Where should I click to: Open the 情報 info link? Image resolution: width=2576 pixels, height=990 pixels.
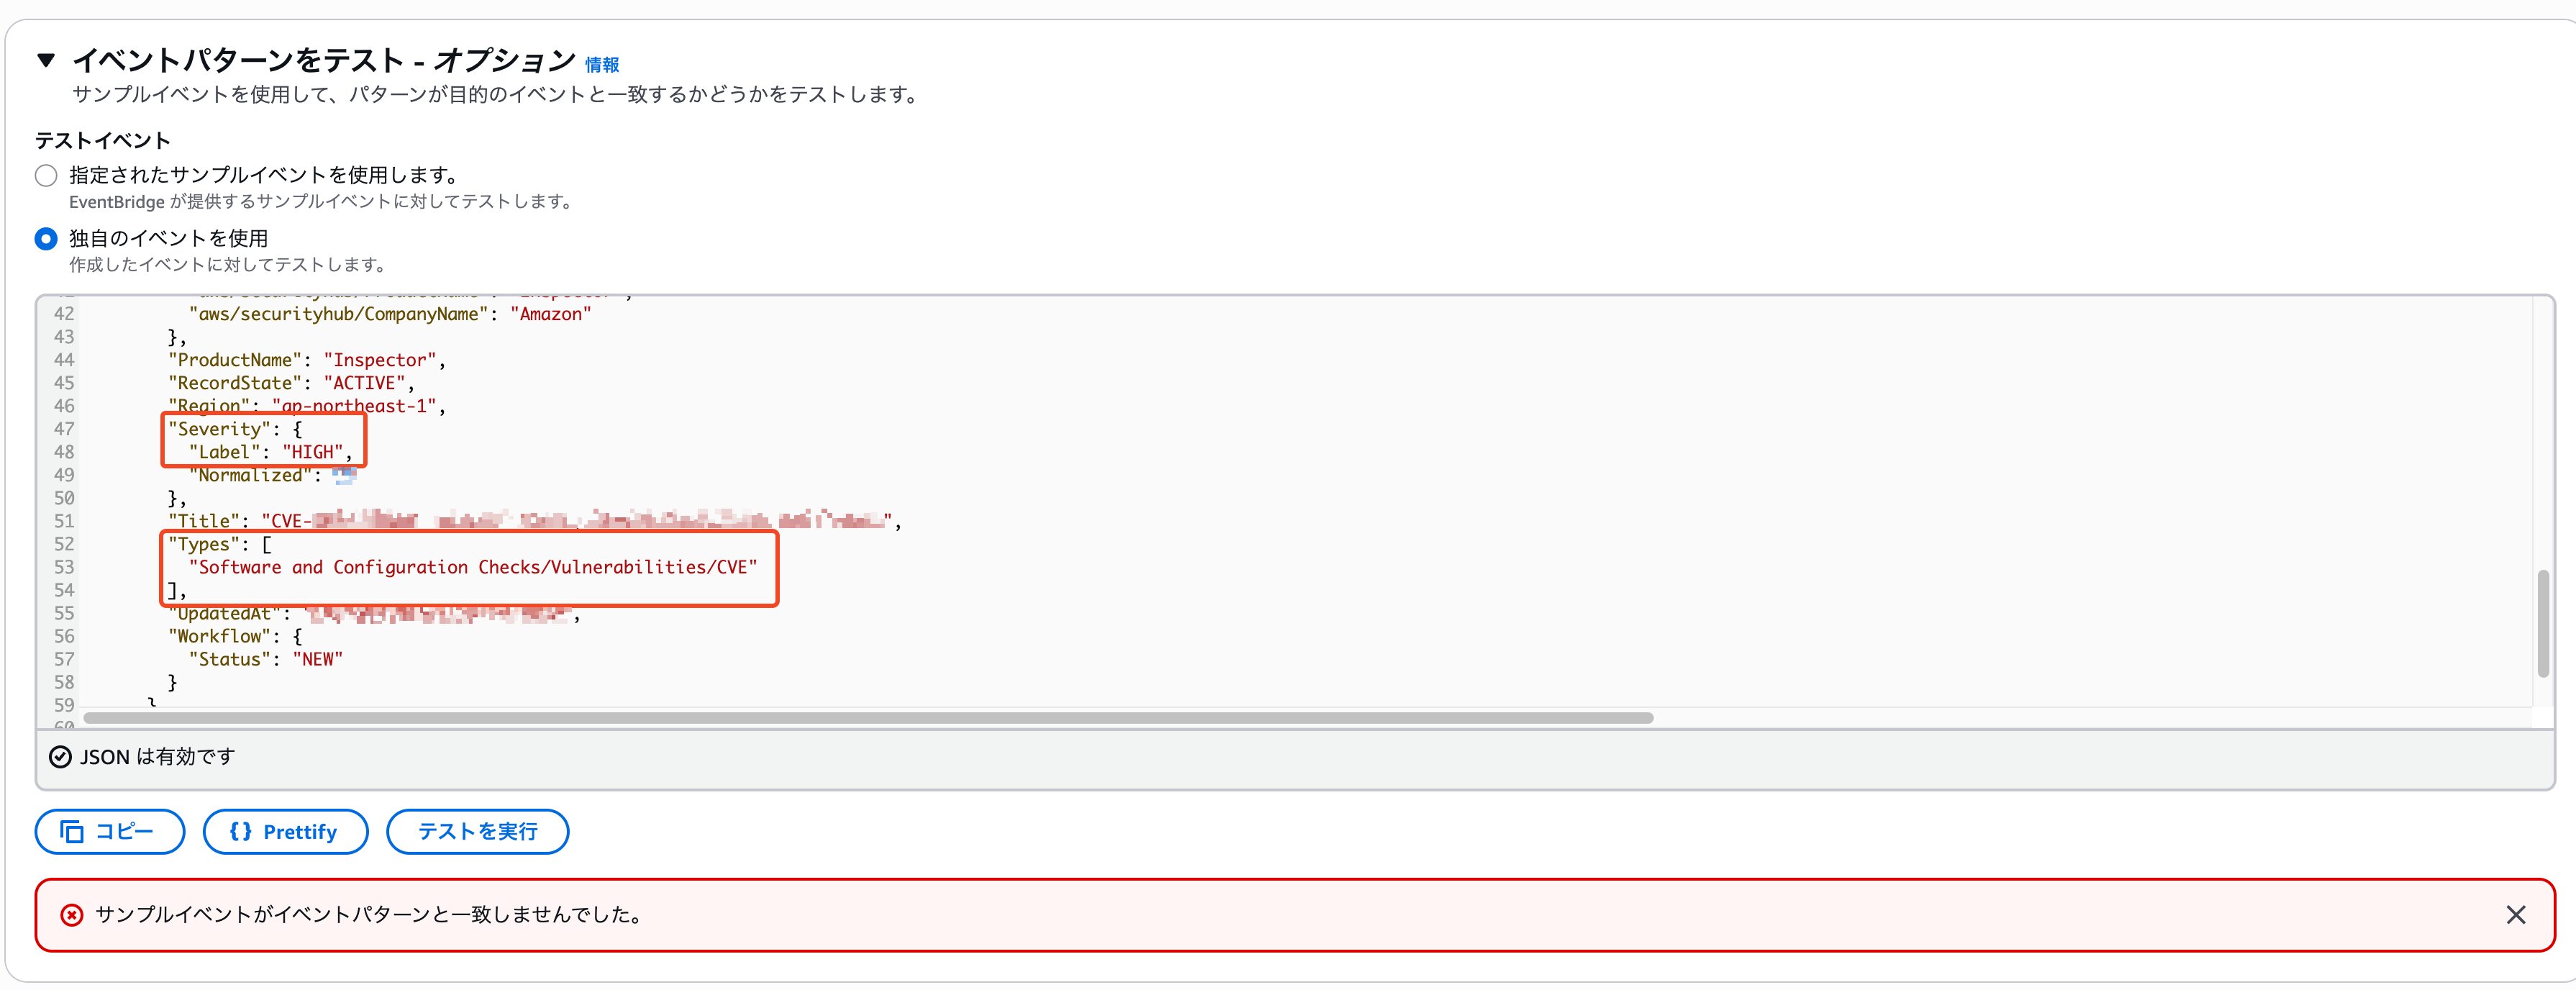(601, 65)
